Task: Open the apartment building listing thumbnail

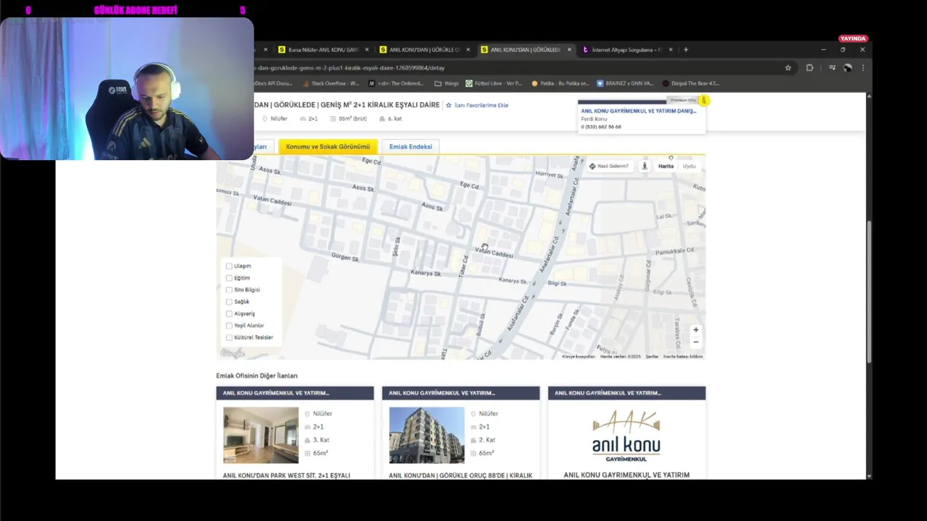Action: click(427, 435)
